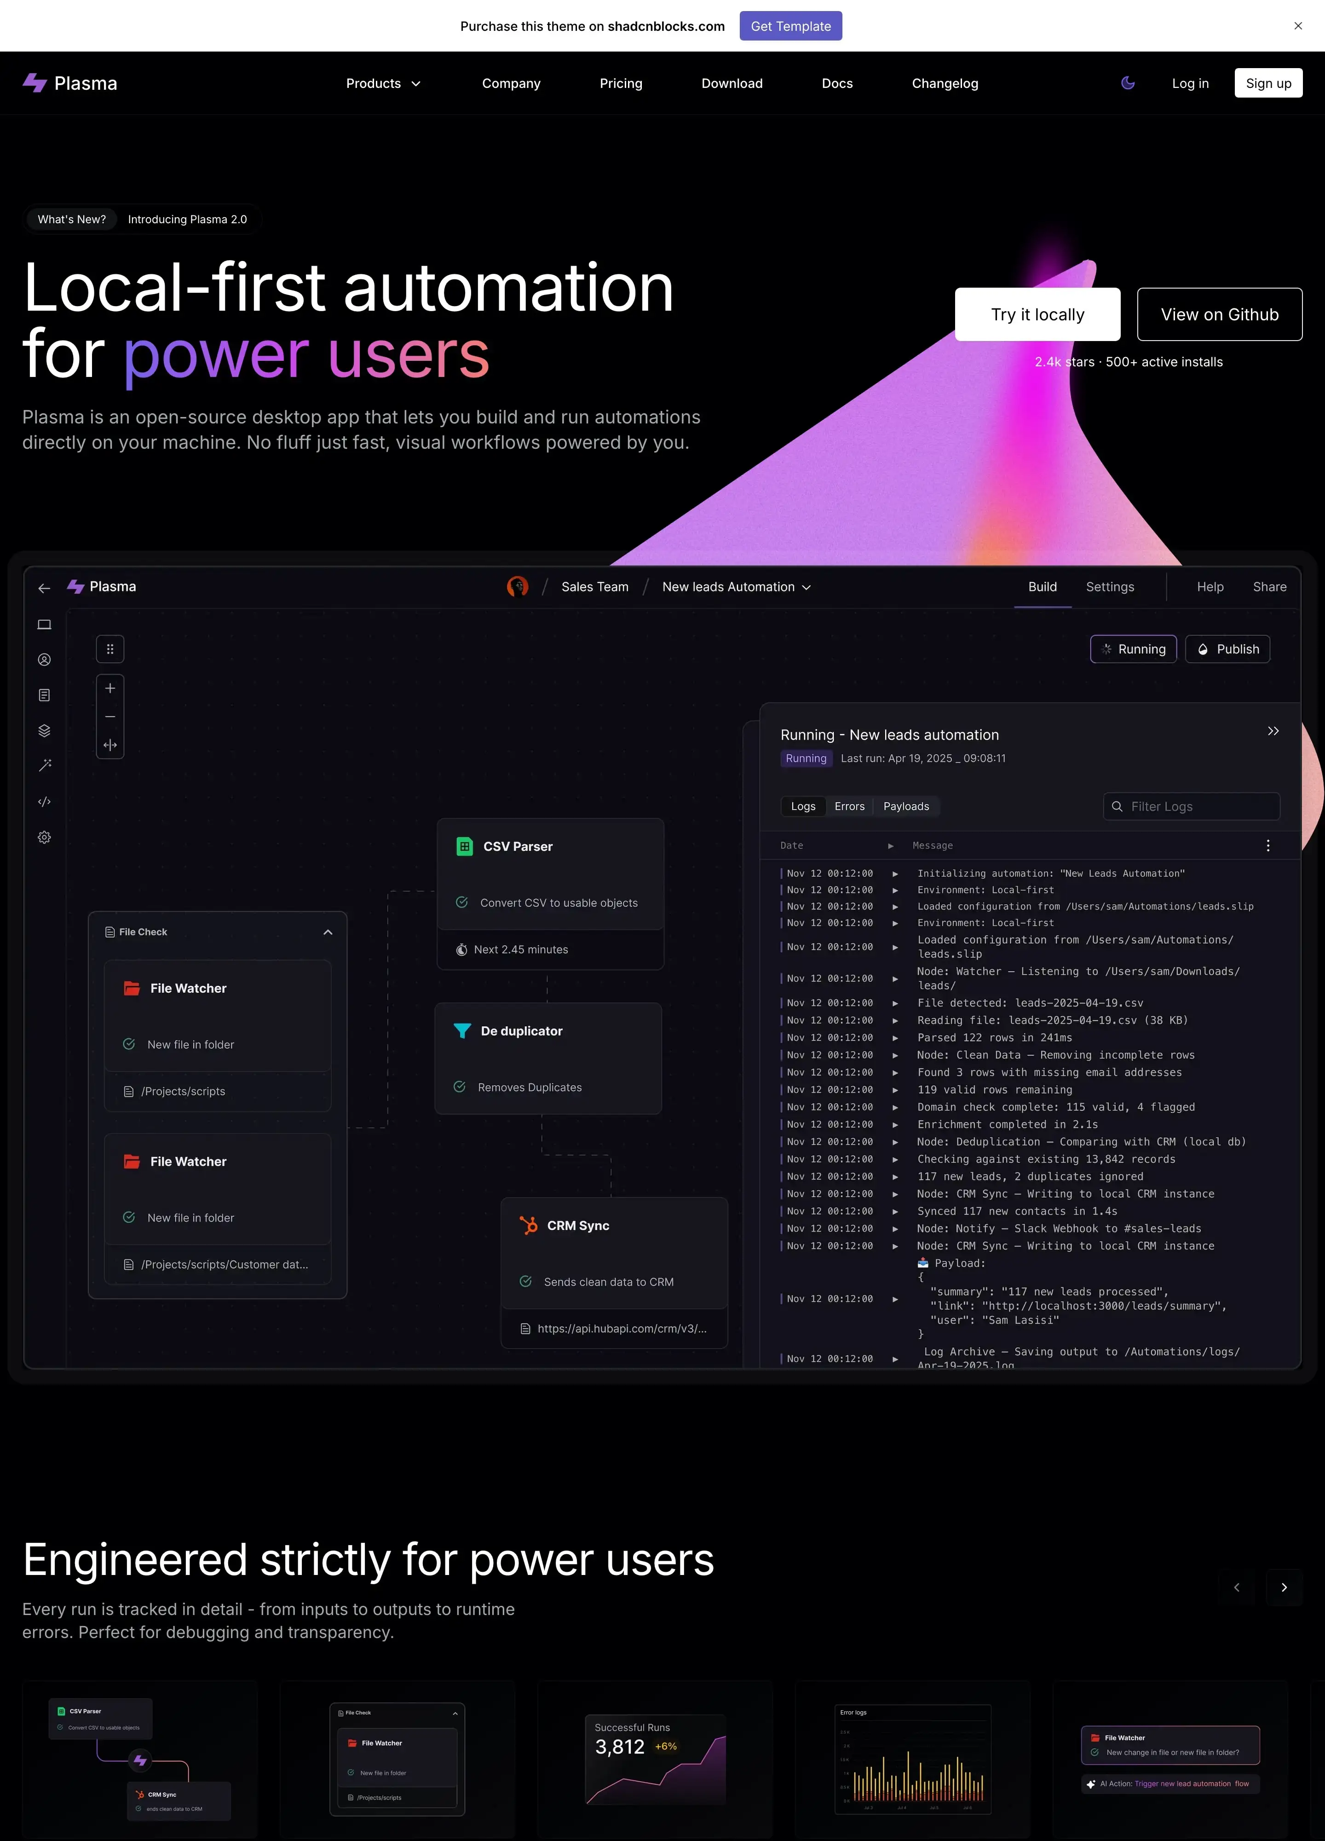Toggle dark mode with the moon icon
This screenshot has width=1325, height=1841.
[1127, 83]
